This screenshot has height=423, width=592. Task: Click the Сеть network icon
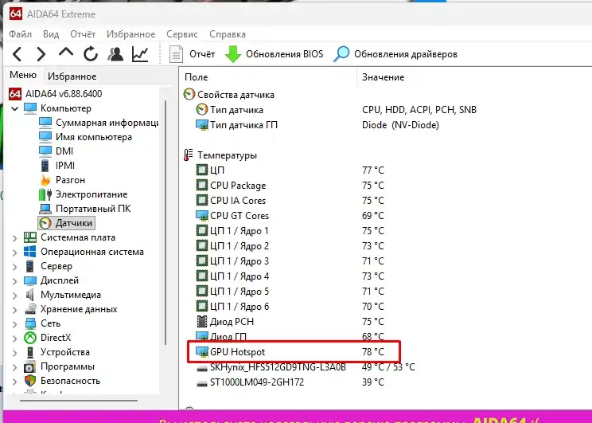tap(29, 323)
